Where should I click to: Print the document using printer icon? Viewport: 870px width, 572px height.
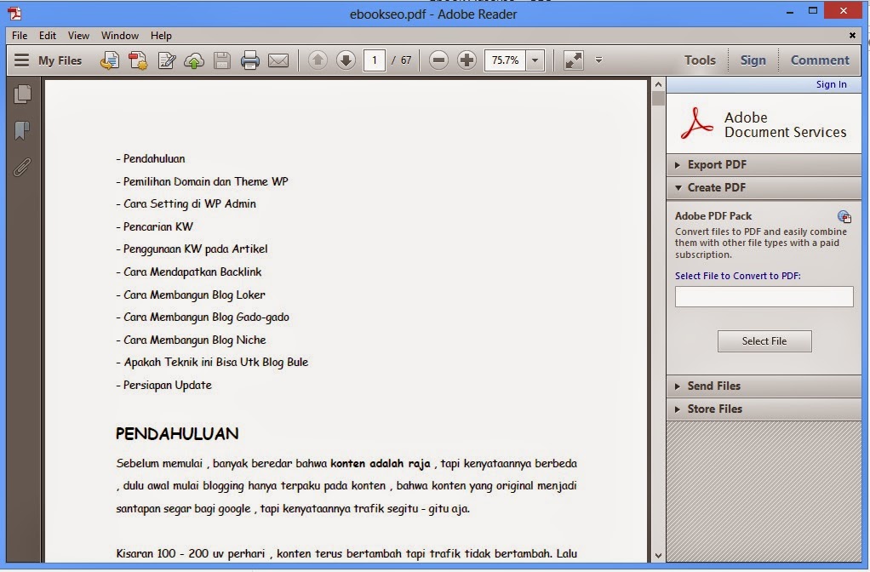249,60
